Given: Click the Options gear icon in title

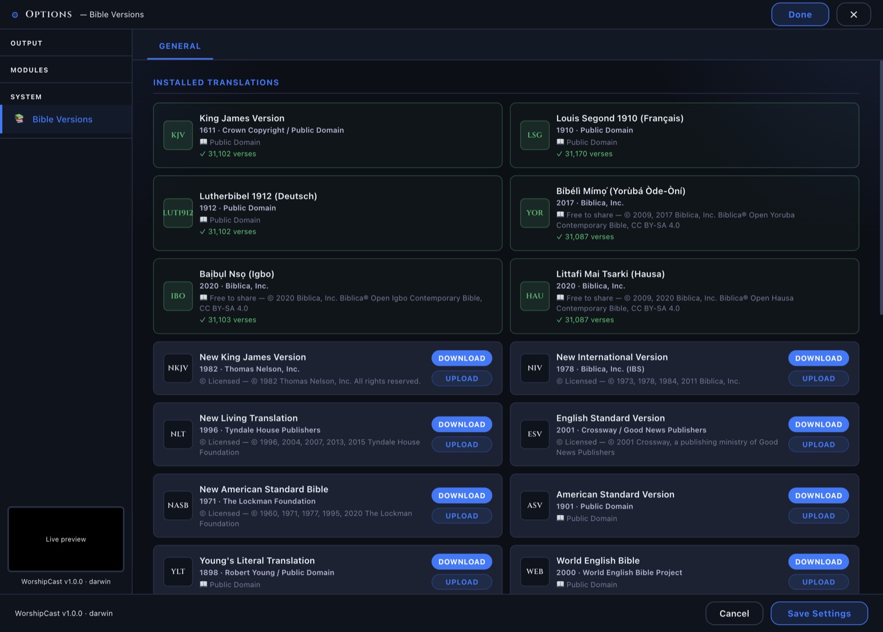Looking at the screenshot, I should (x=15, y=15).
